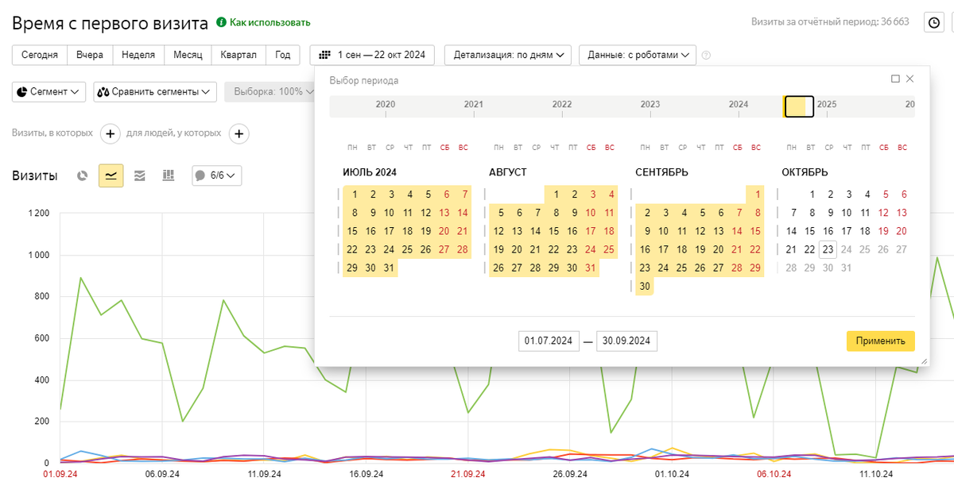This screenshot has width=954, height=497.
Task: Expand the period picker popup window
Action: [x=895, y=79]
